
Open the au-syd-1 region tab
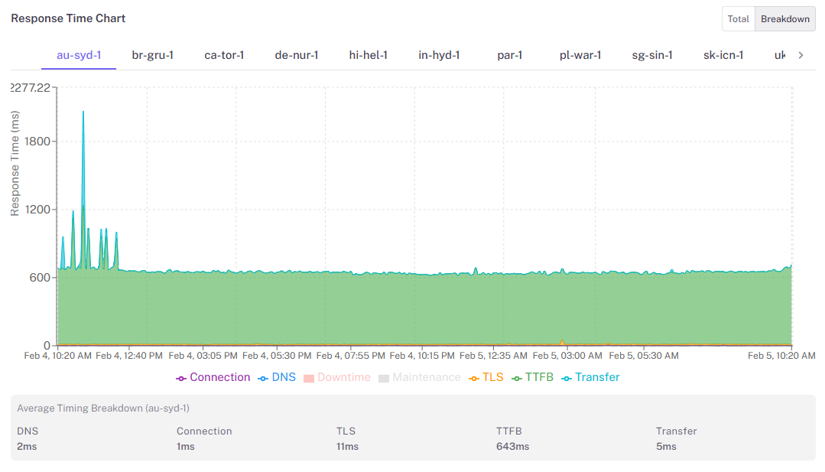point(79,55)
